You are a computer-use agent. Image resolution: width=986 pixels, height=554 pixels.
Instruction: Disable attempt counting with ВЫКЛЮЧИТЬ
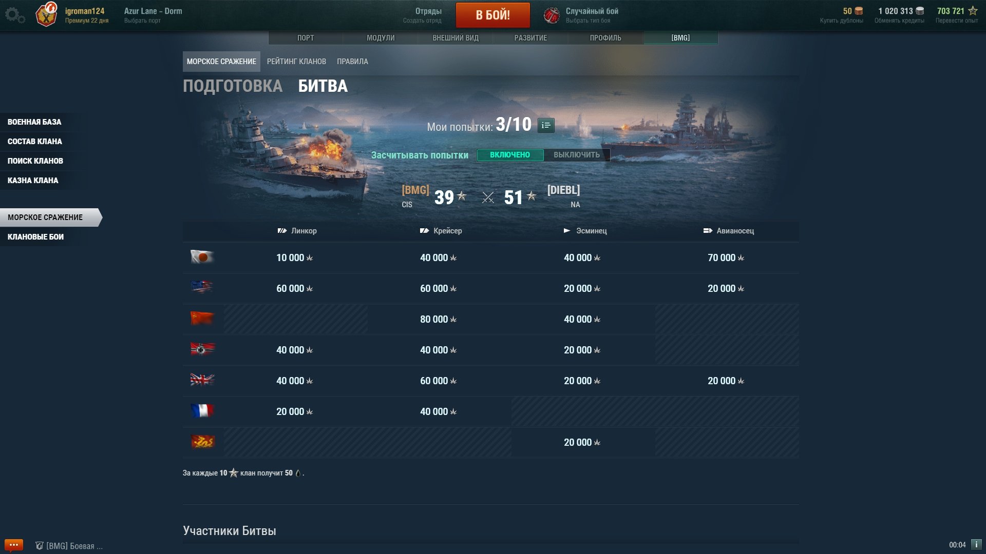click(x=577, y=155)
